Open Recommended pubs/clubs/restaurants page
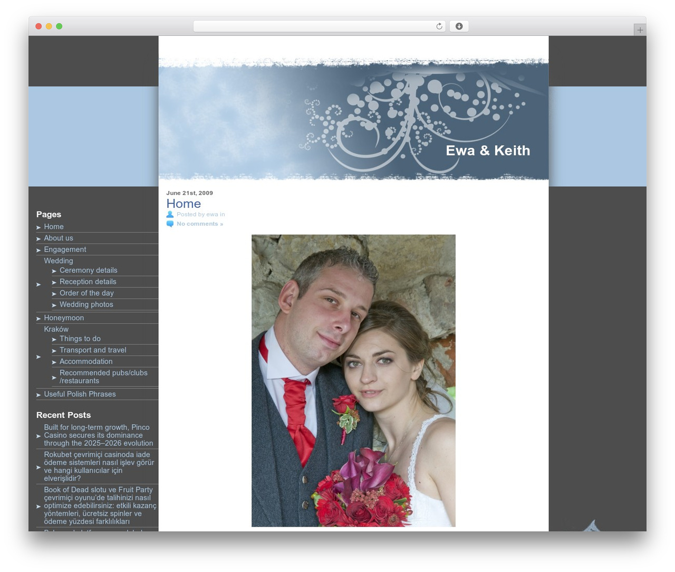This screenshot has height=572, width=675. 103,377
